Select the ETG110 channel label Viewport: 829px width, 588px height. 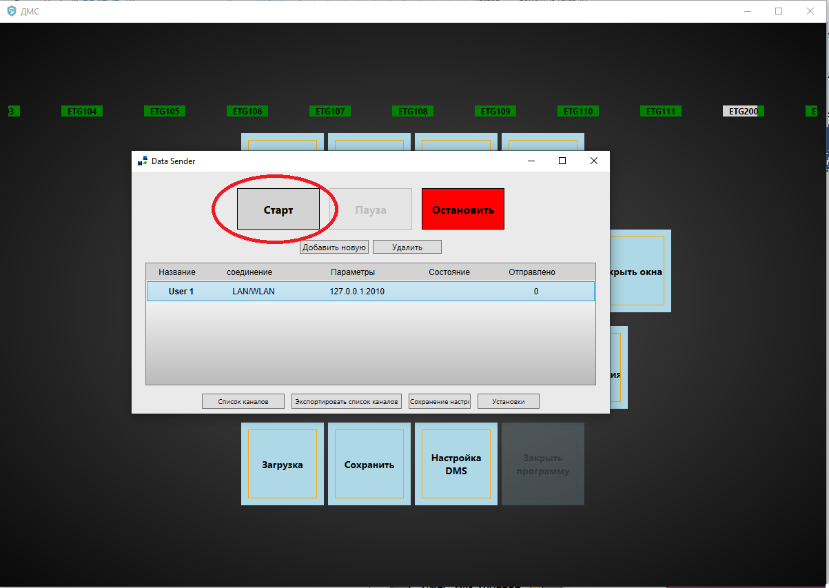[578, 111]
